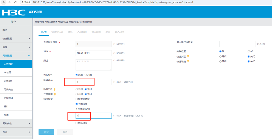
Task: Click the browser back arrow
Action: click(x=4, y=2)
